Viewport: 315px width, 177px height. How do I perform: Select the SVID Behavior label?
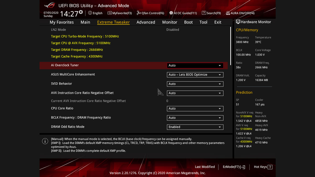(x=61, y=84)
